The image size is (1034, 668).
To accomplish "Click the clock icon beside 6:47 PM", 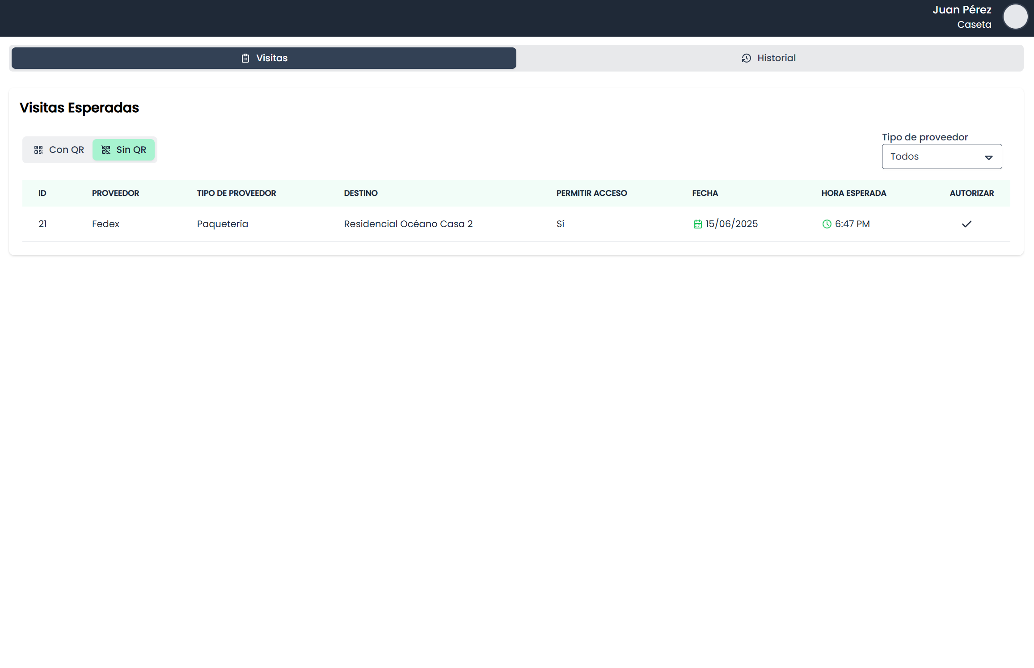I will coord(827,224).
